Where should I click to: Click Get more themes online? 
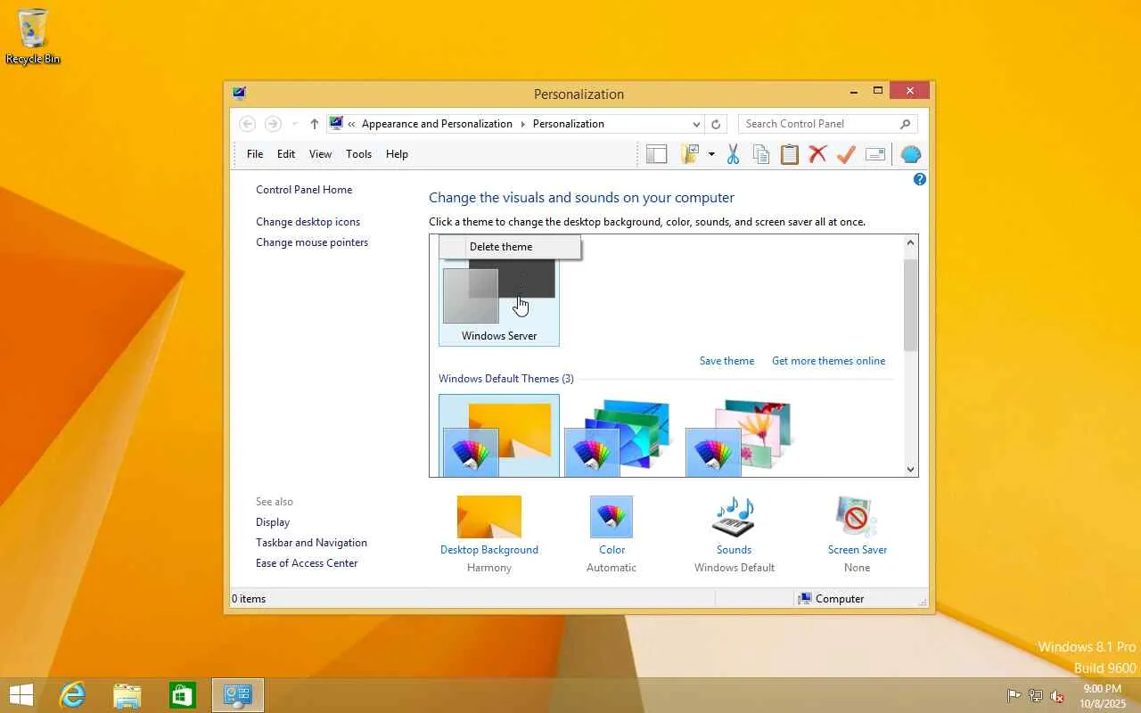(829, 361)
